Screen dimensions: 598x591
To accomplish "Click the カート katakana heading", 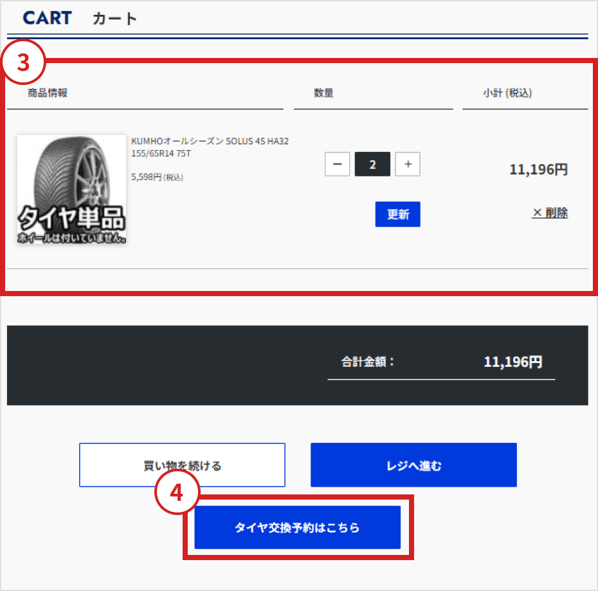I will pos(114,18).
